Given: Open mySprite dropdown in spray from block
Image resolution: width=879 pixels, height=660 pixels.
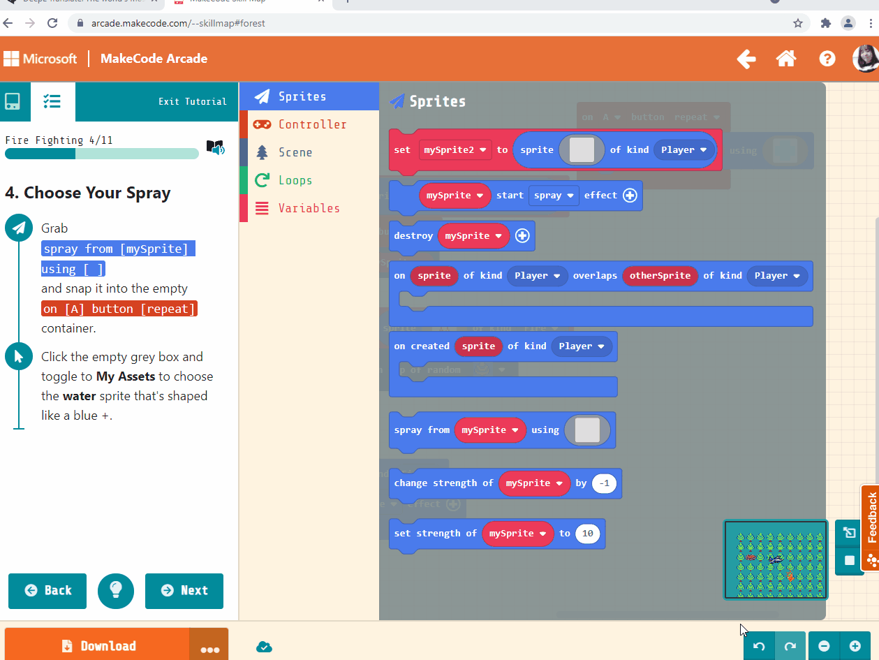Looking at the screenshot, I should pyautogui.click(x=490, y=430).
